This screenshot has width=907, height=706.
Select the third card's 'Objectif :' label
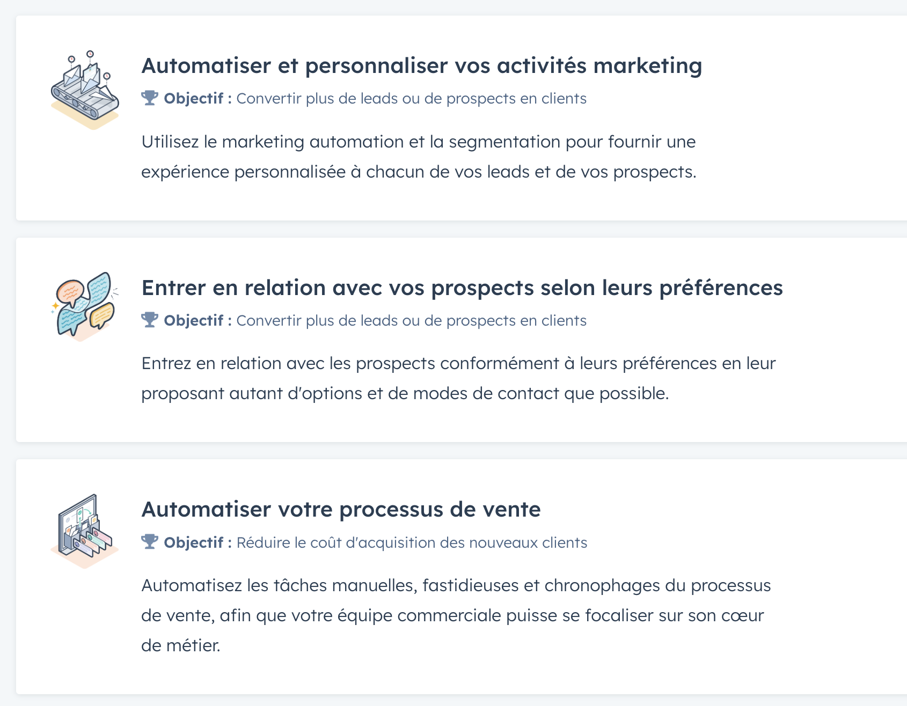tap(198, 543)
